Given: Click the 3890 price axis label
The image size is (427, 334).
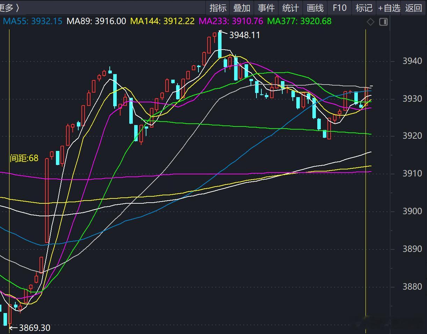Looking at the screenshot, I should point(412,249).
